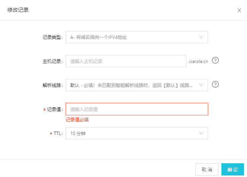
Task: Expand the 记录类型 dropdown arrow
Action: (x=201, y=37)
